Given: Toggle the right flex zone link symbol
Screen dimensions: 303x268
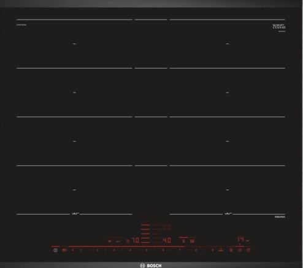Looking at the screenshot, I should point(228,213).
